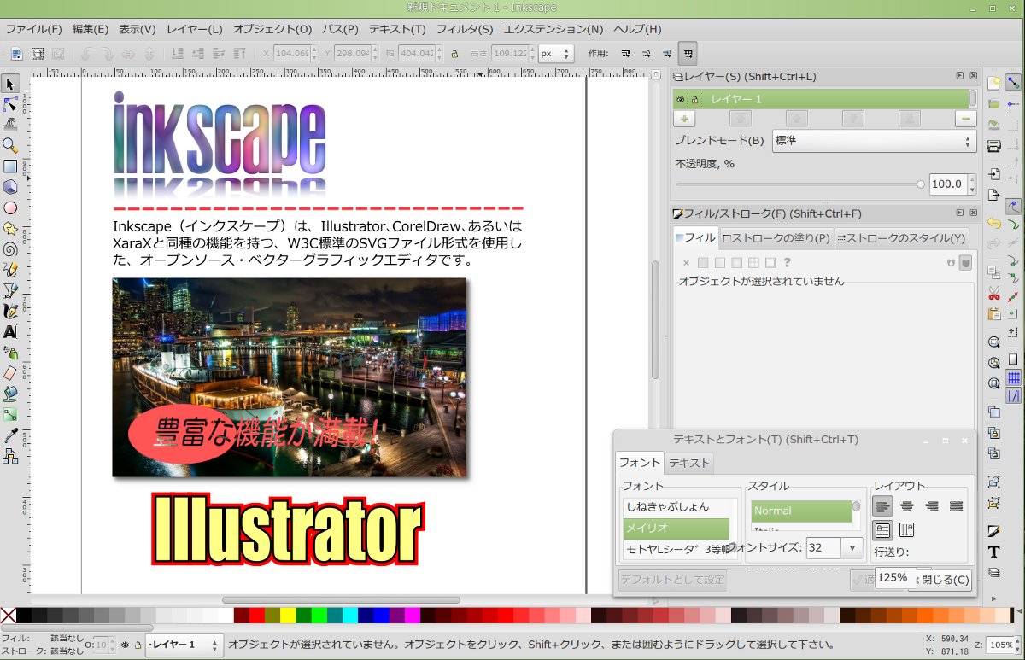Open fill/stroke panel menu arrow
1025x660 pixels.
[x=959, y=213]
